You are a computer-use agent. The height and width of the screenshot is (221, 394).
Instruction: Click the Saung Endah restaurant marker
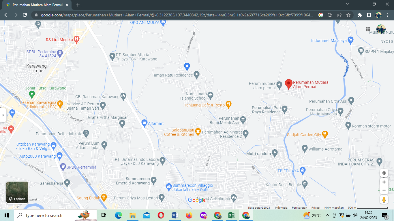point(104,197)
